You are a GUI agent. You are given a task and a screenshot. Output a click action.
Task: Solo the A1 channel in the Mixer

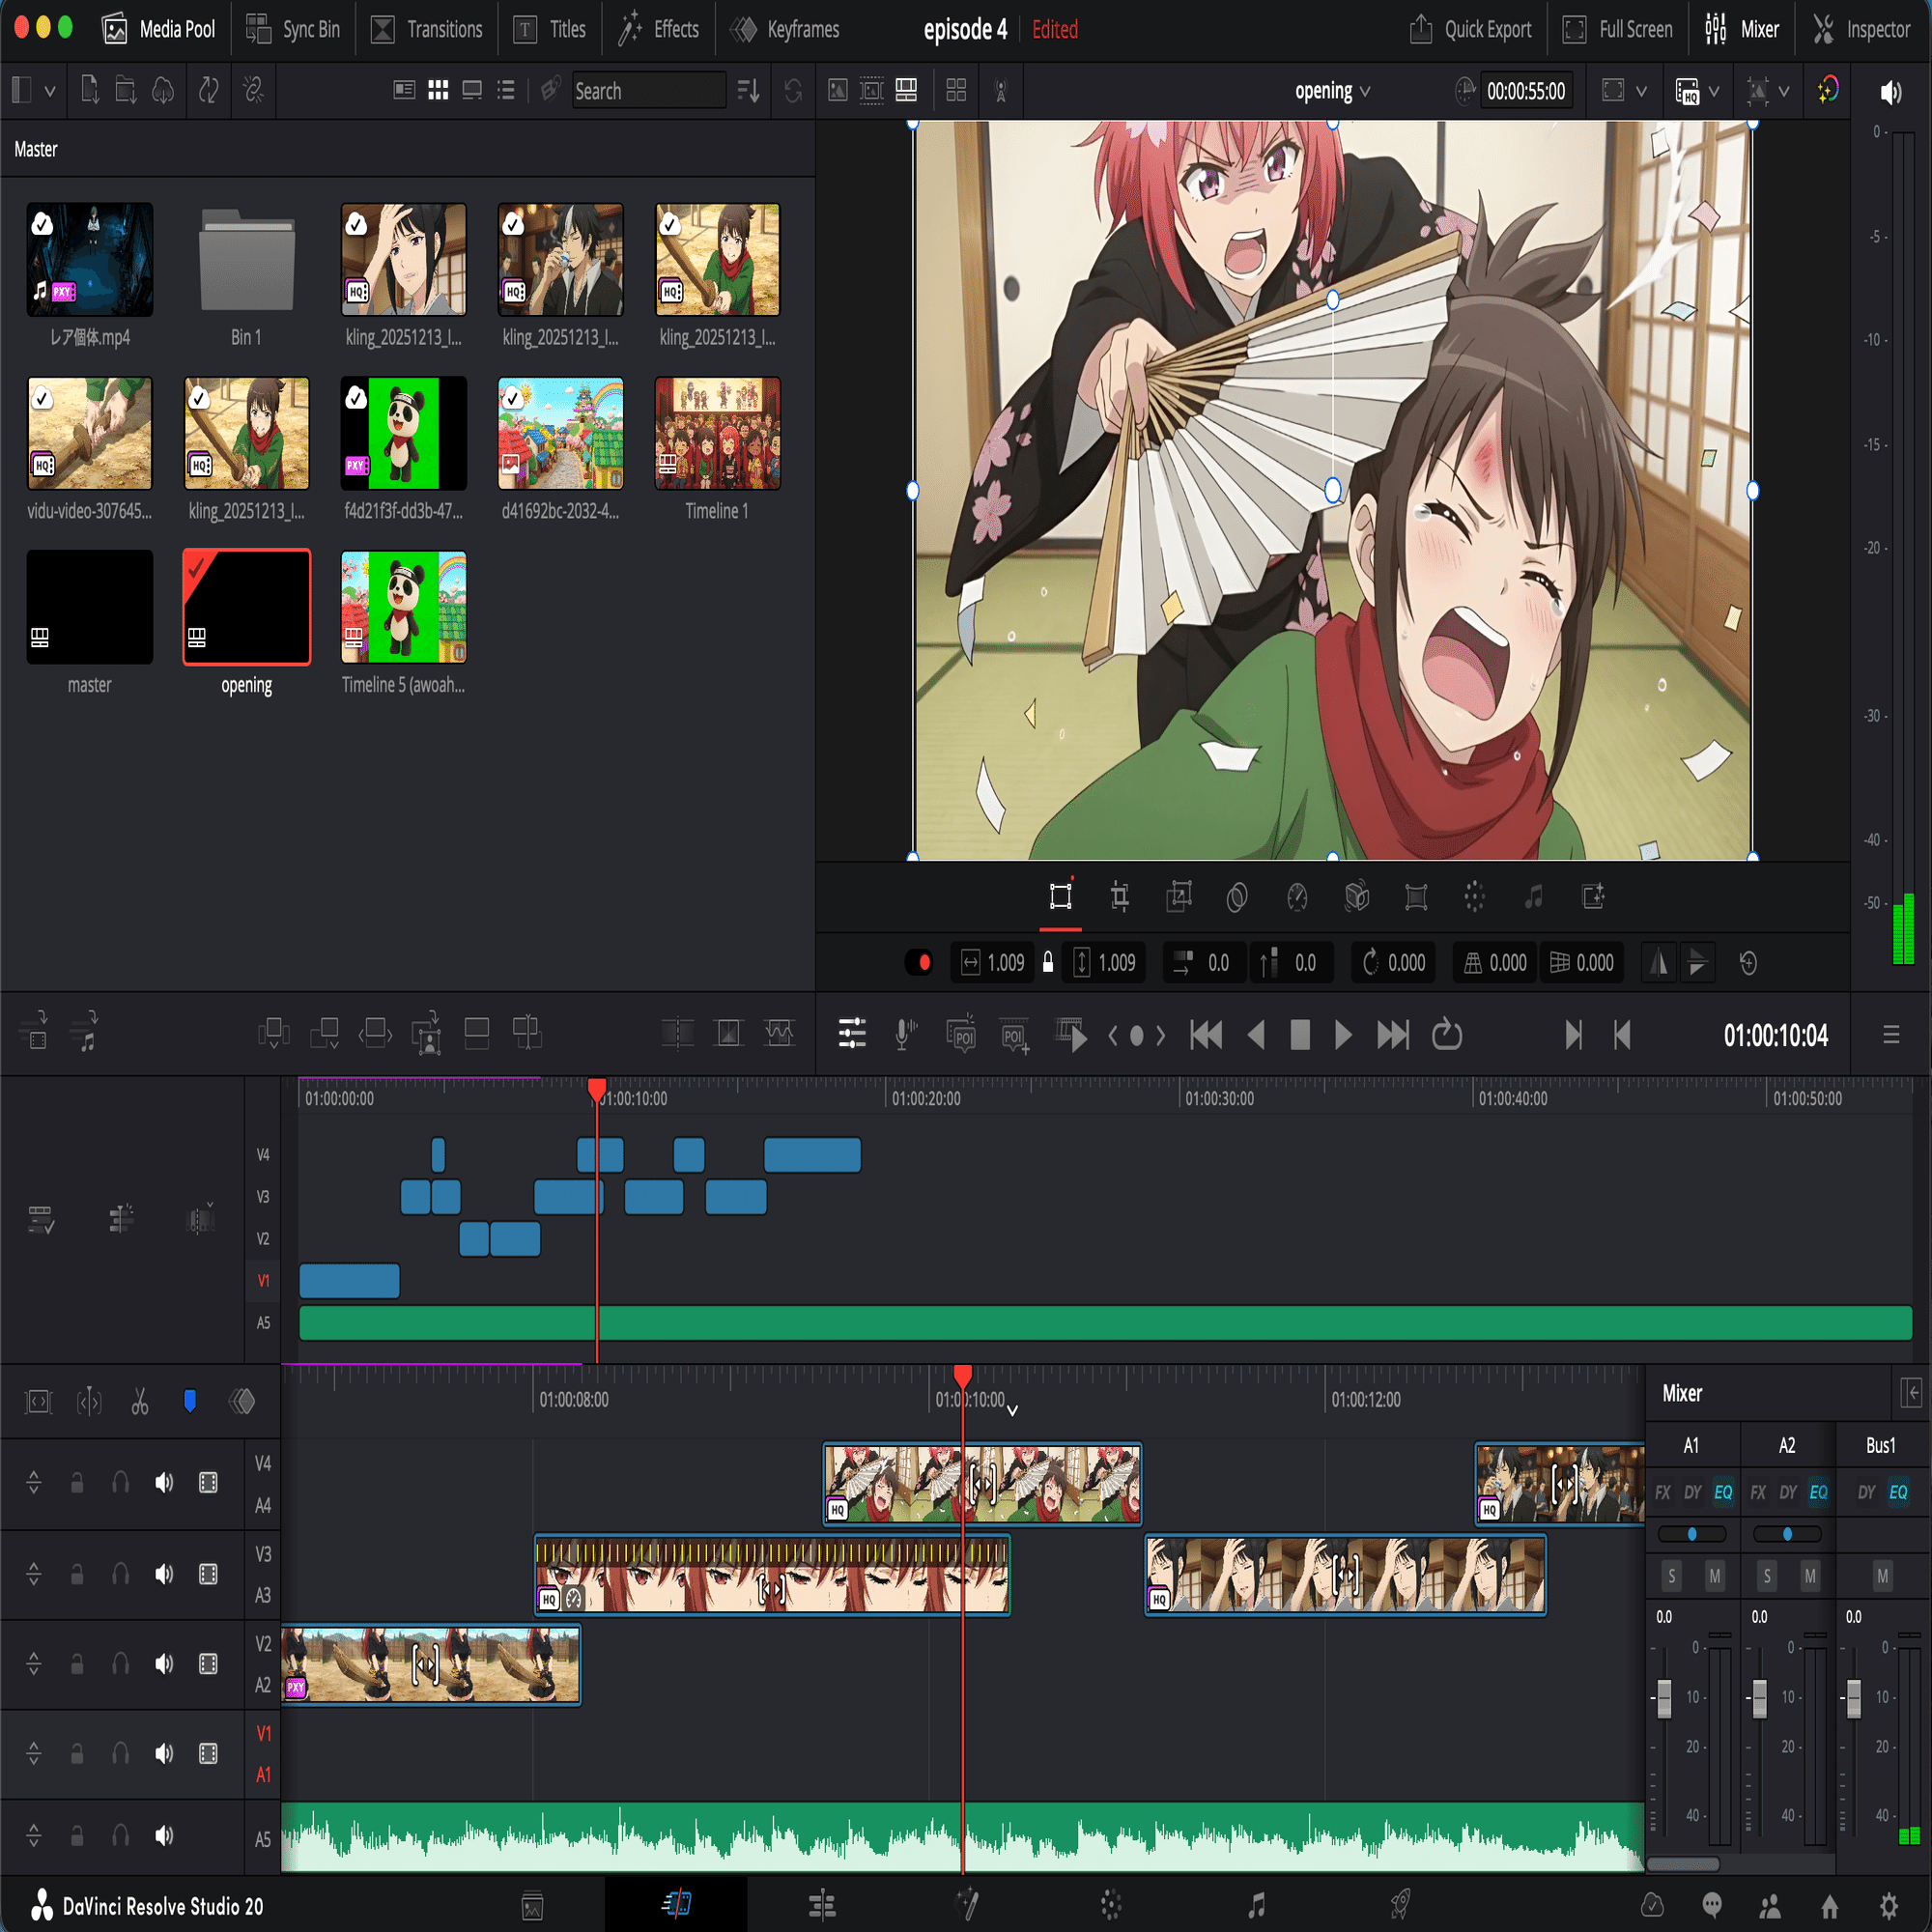click(1671, 1575)
